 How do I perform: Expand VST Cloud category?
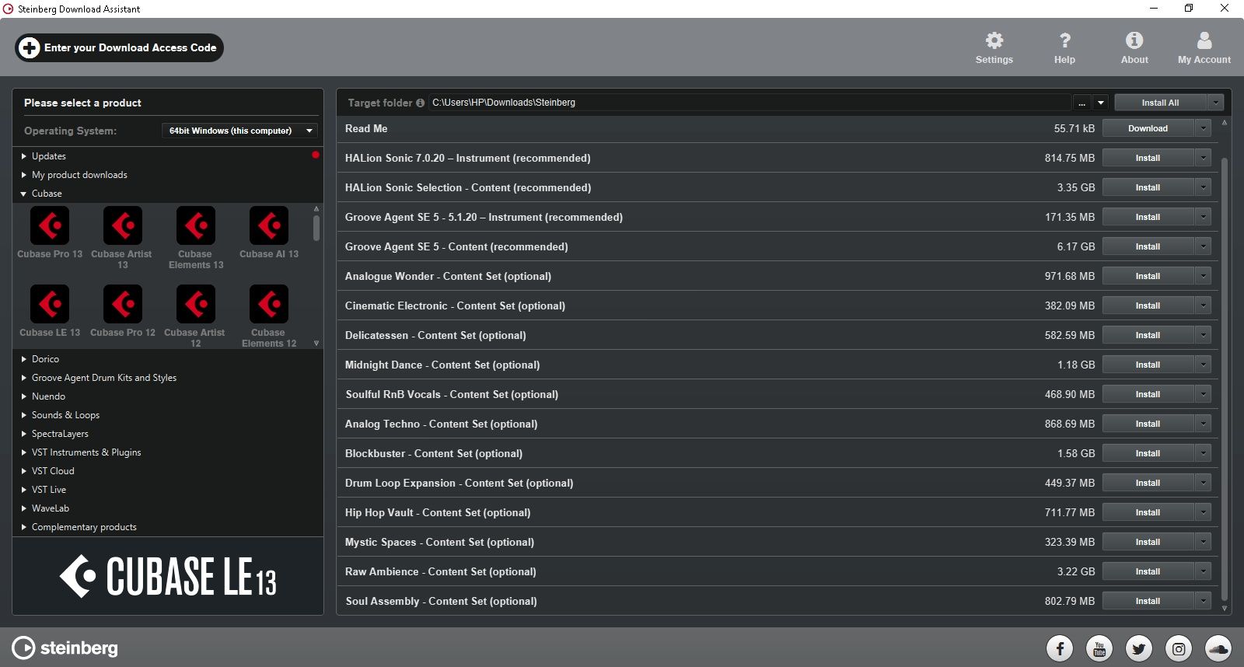coord(23,471)
